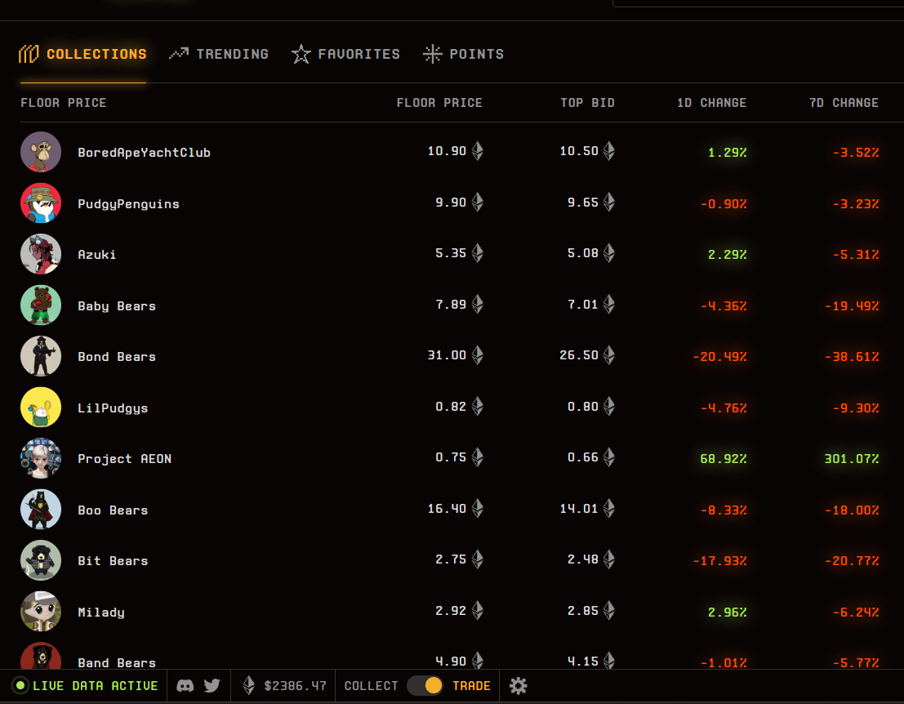This screenshot has width=904, height=704.
Task: Open settings with the gear icon
Action: 519,685
